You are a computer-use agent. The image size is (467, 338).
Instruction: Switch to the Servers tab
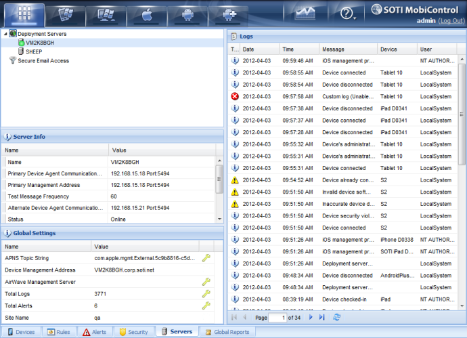point(177,331)
